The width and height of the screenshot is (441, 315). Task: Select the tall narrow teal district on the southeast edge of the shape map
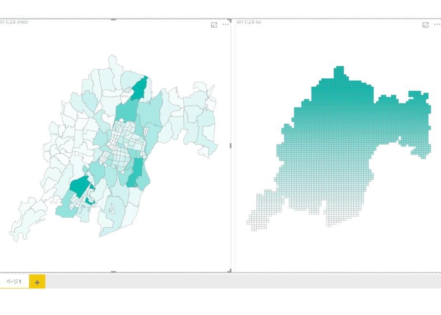[x=135, y=172]
